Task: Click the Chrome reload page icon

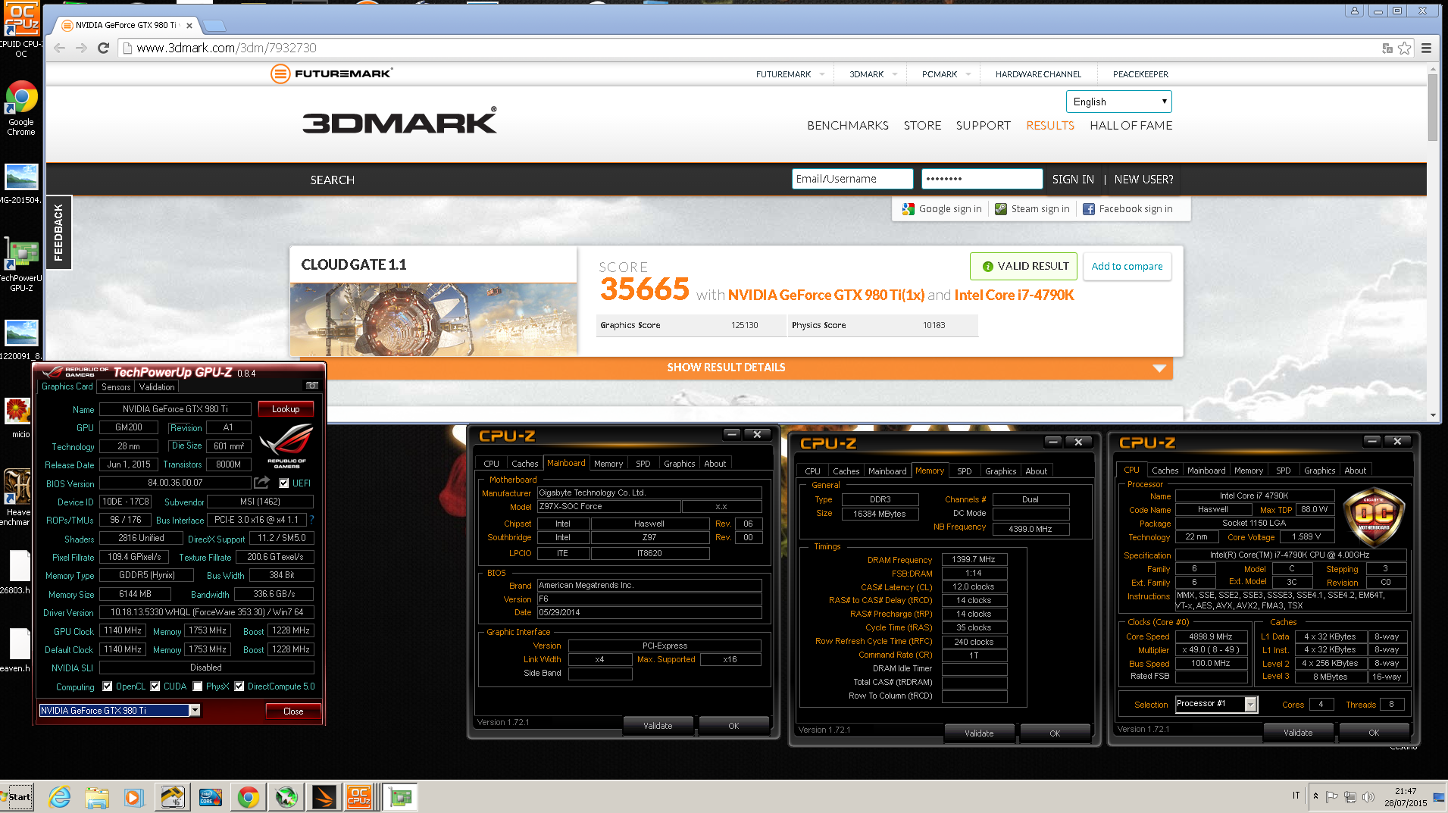Action: tap(104, 48)
